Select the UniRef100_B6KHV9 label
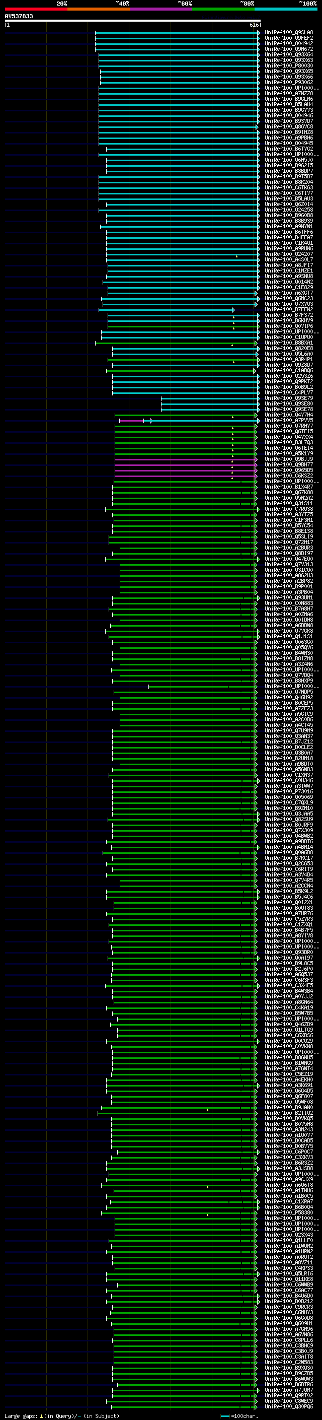 click(289, 321)
